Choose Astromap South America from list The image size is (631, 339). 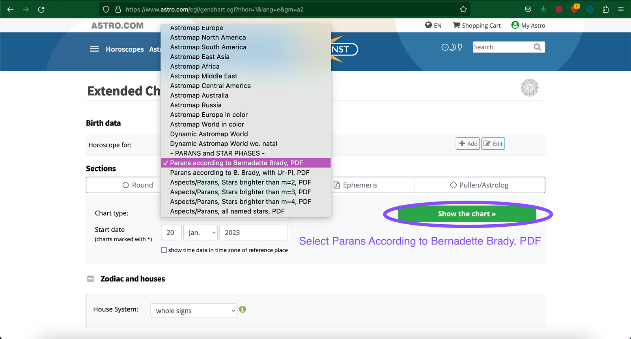246,47
